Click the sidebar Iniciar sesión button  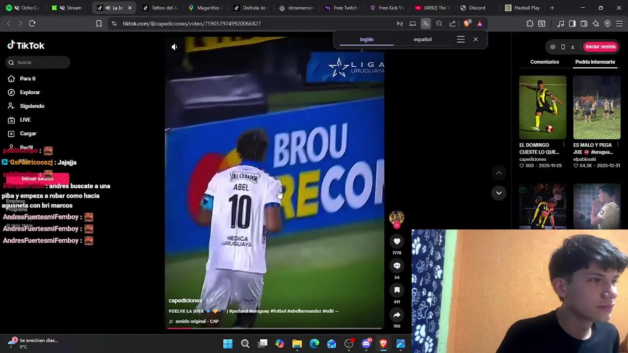click(37, 178)
